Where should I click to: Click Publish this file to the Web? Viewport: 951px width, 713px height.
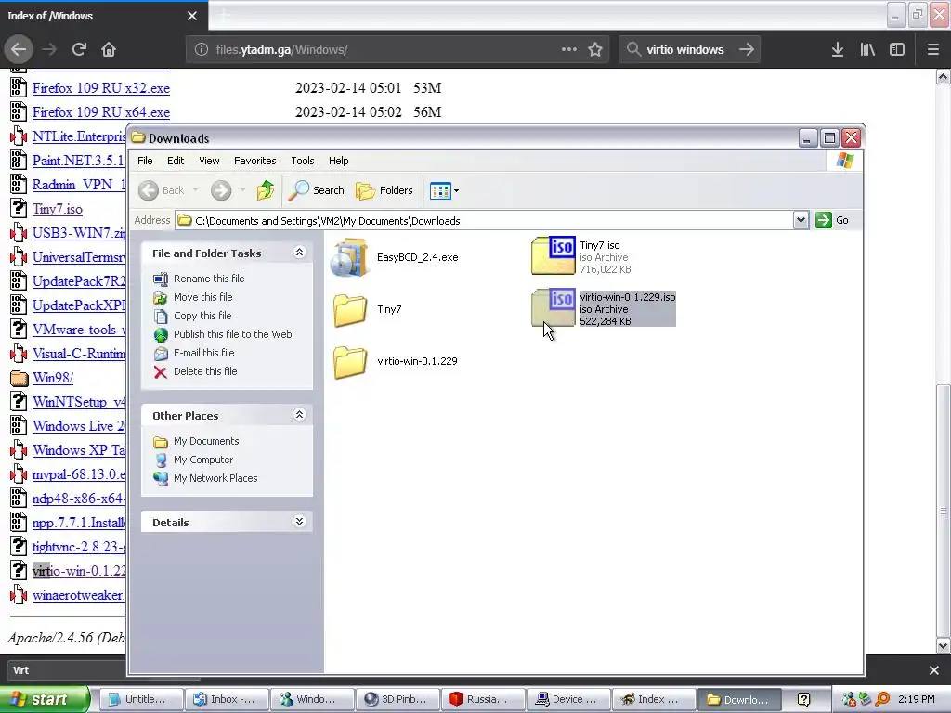pyautogui.click(x=232, y=334)
